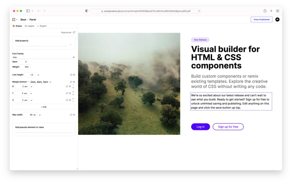Edit the 2 em margin field
Screen dimensions: 292x183
pos(22,87)
